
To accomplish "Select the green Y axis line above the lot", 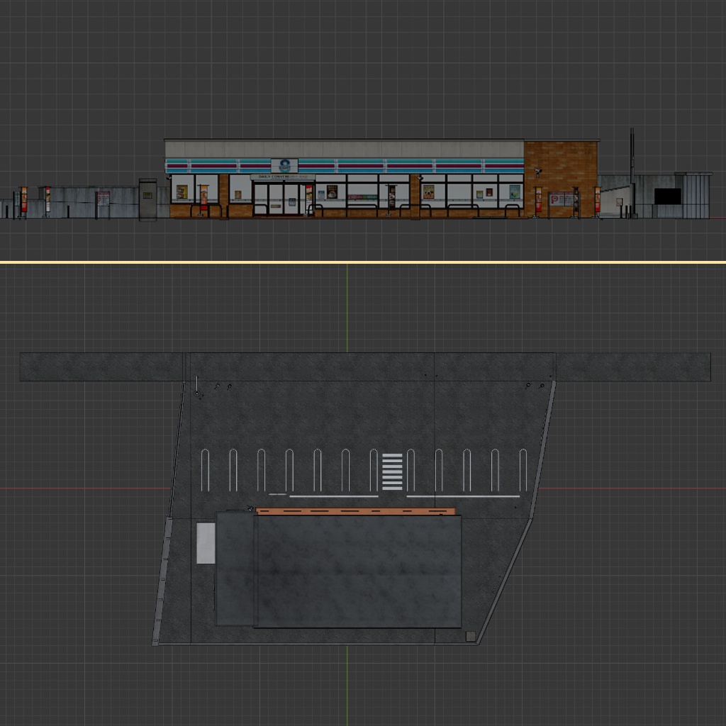I will (x=347, y=308).
